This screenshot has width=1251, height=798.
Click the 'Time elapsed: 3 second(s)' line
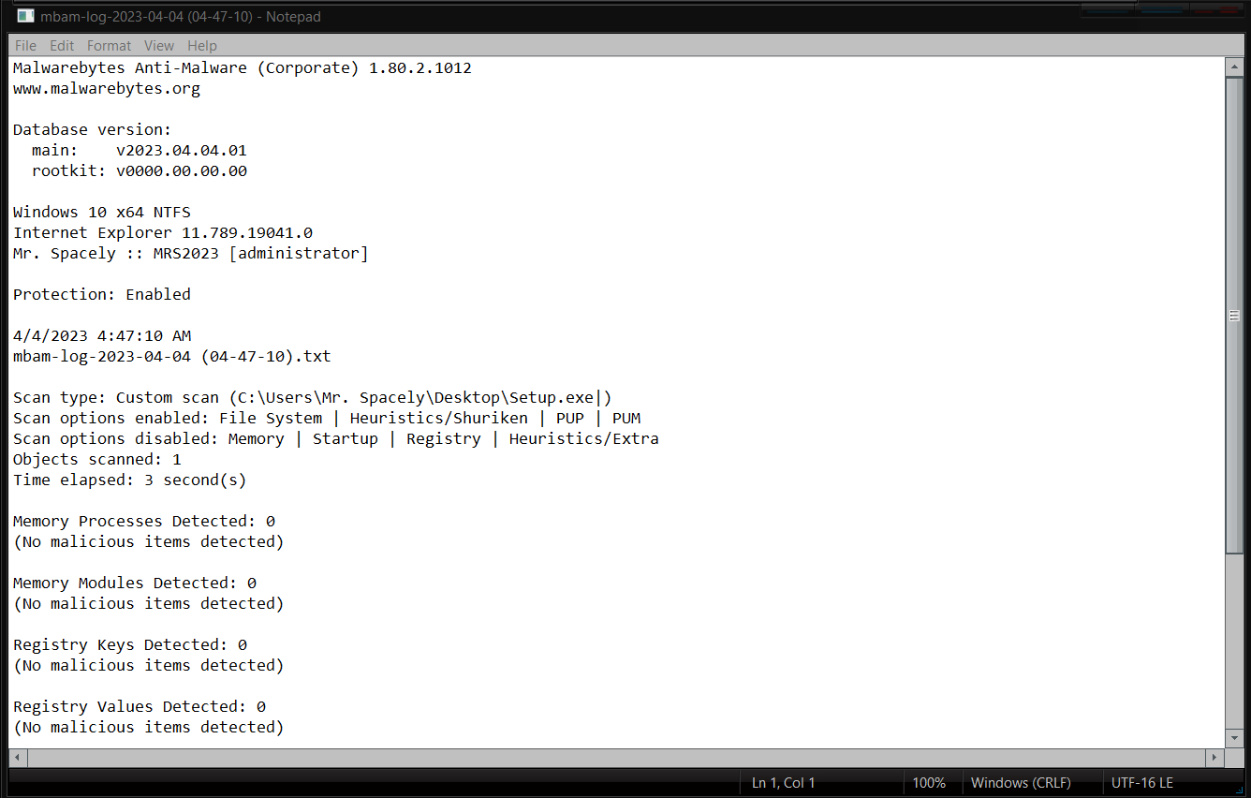click(130, 480)
